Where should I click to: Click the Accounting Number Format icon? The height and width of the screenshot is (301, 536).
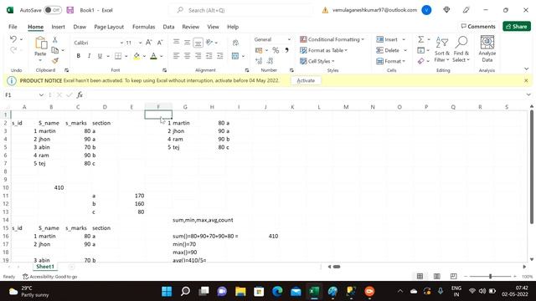[259, 50]
